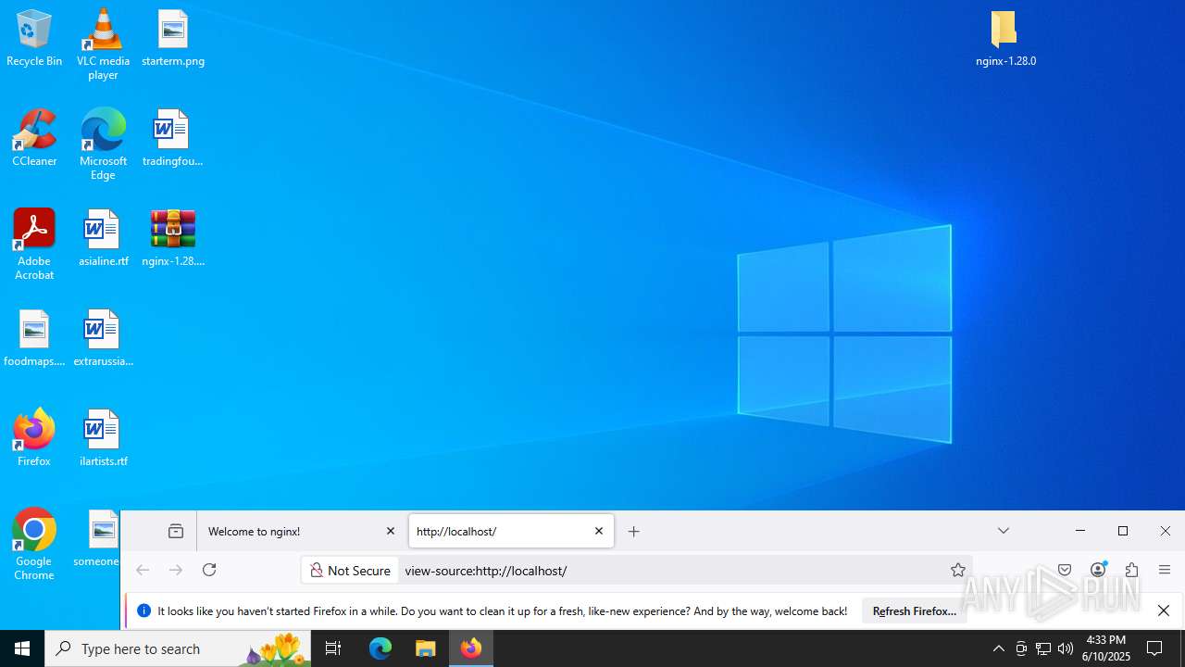
Task: Open the nginx-1.28.0 folder on desktop
Action: pyautogui.click(x=1005, y=39)
